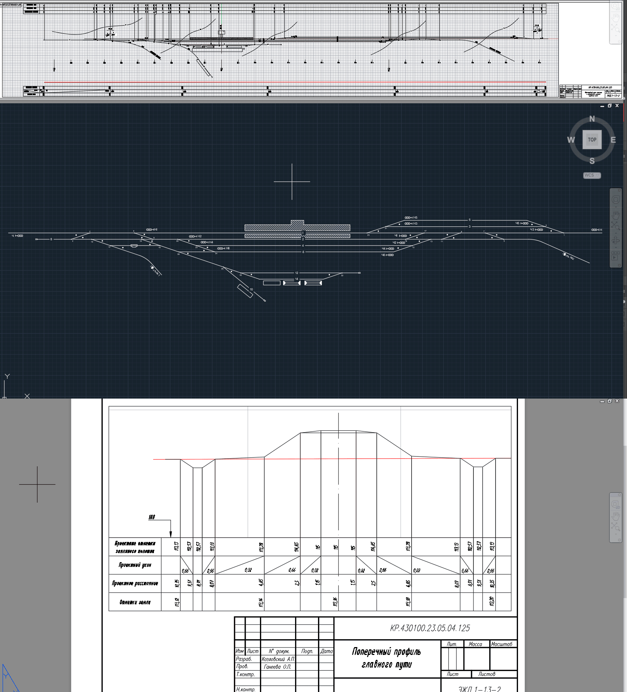Select South direction on ViewCube compass
Viewport: 627px width, 692px height.
click(x=592, y=161)
